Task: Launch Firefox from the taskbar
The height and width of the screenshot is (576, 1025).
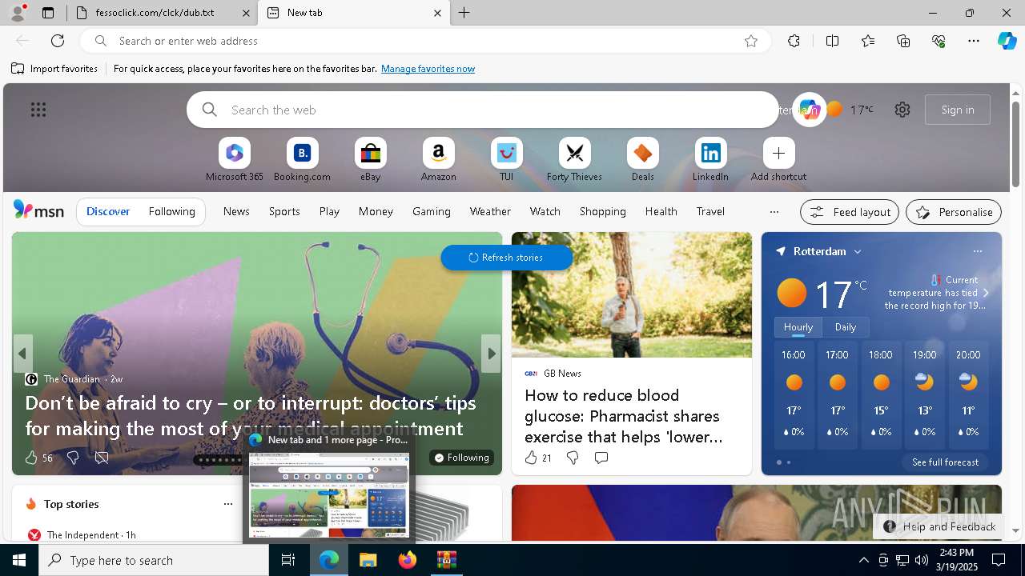Action: coord(408,560)
